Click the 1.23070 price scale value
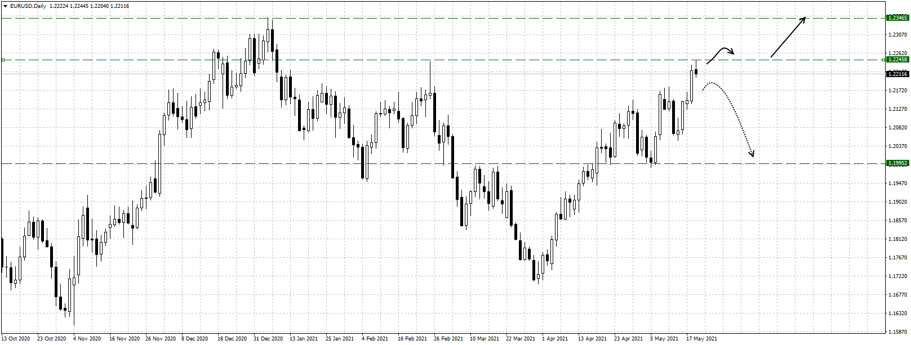 pos(897,35)
